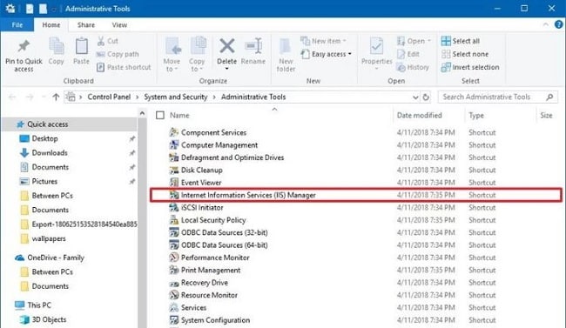This screenshot has width=566, height=328.
Task: Unpin Desktop using its pin icon
Action: tap(132, 138)
